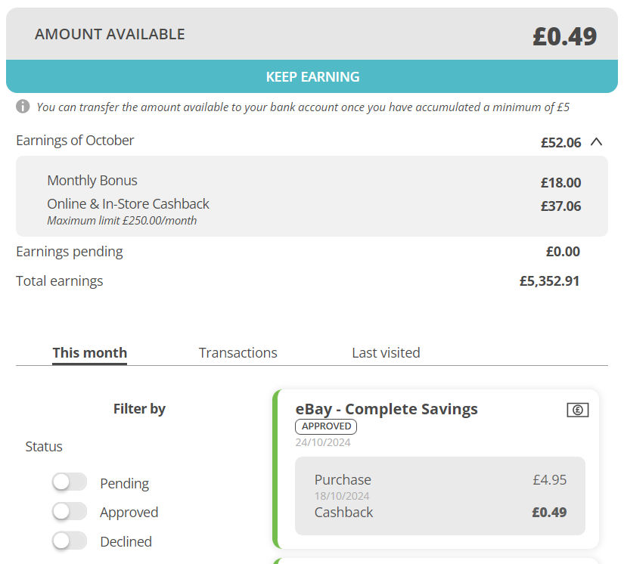The height and width of the screenshot is (564, 624).
Task: Click the info icon beside transfer notice
Action: click(23, 107)
